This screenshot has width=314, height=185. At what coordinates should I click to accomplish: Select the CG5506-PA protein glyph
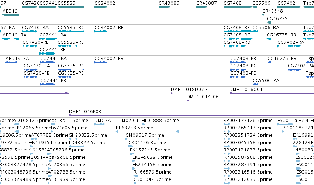255,84
